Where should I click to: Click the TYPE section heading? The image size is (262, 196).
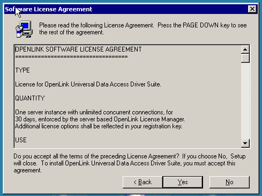click(23, 70)
